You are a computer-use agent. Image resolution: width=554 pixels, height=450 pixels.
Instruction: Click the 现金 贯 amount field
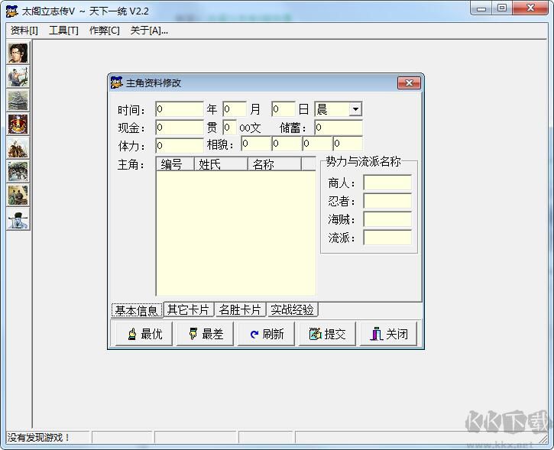pyautogui.click(x=180, y=128)
